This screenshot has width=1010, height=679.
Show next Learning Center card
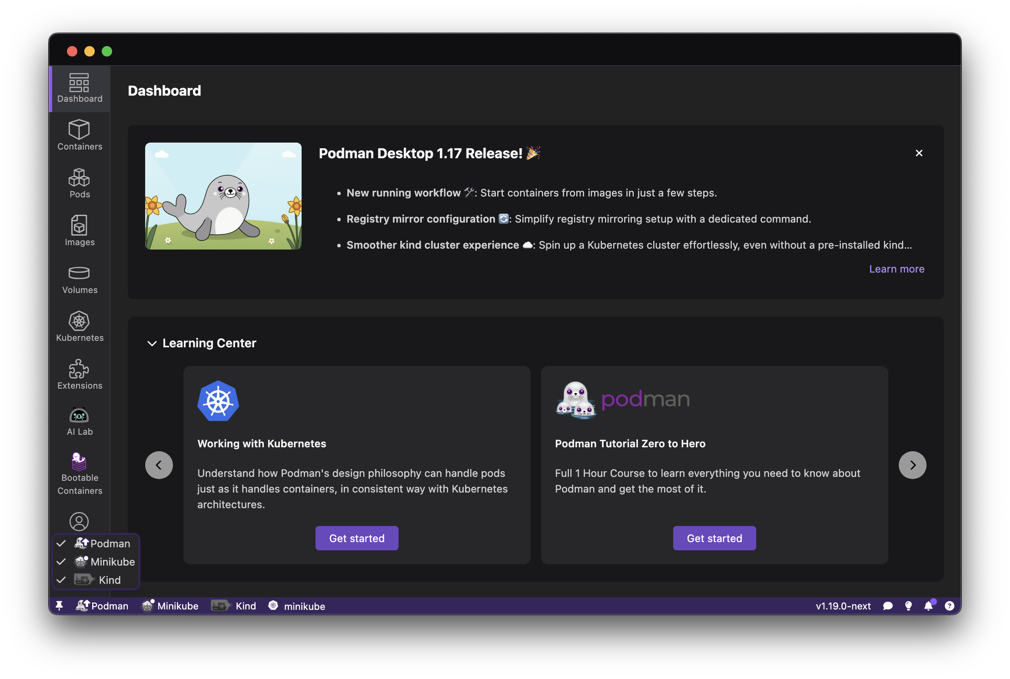point(912,465)
